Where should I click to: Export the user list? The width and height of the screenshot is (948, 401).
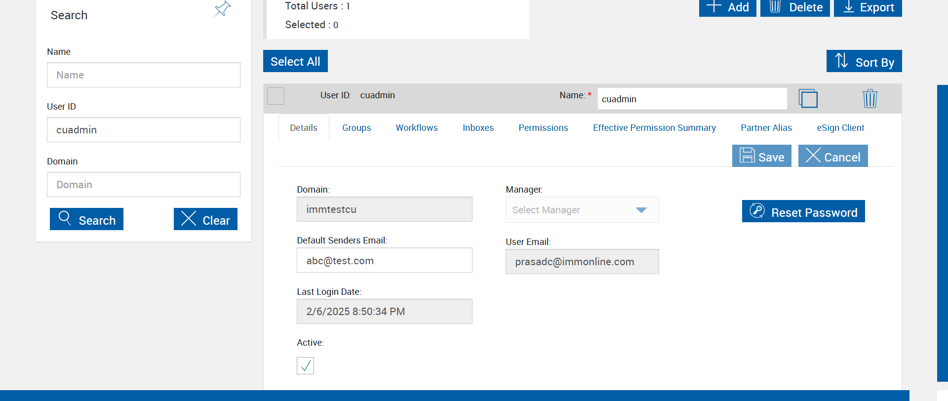(x=868, y=7)
